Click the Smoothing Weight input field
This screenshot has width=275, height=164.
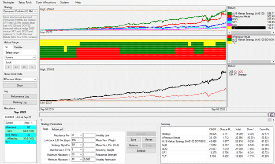[x=89, y=150]
